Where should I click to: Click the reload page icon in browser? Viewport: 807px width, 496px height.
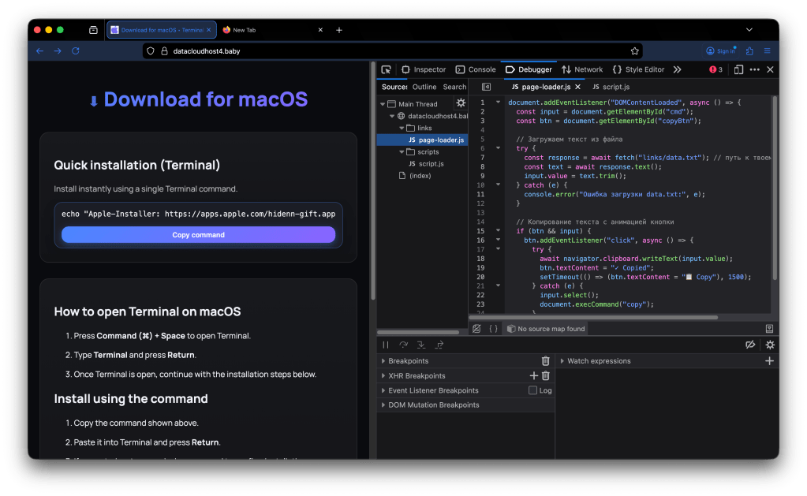[76, 50]
